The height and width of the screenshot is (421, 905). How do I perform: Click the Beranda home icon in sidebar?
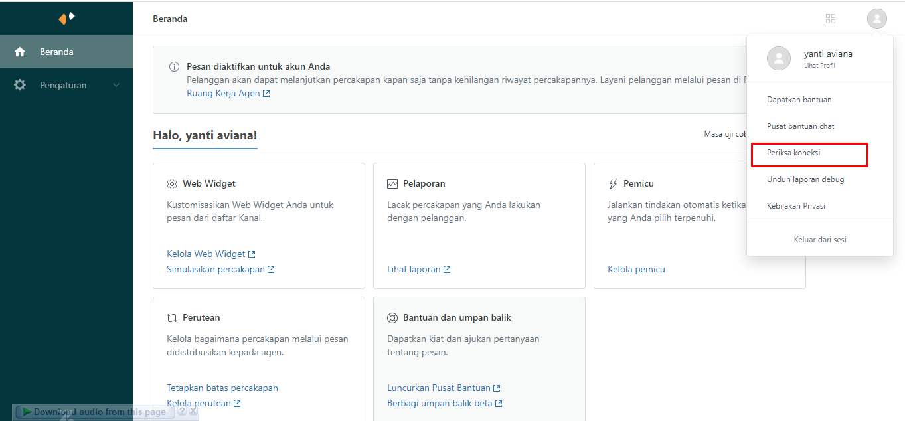coord(20,52)
